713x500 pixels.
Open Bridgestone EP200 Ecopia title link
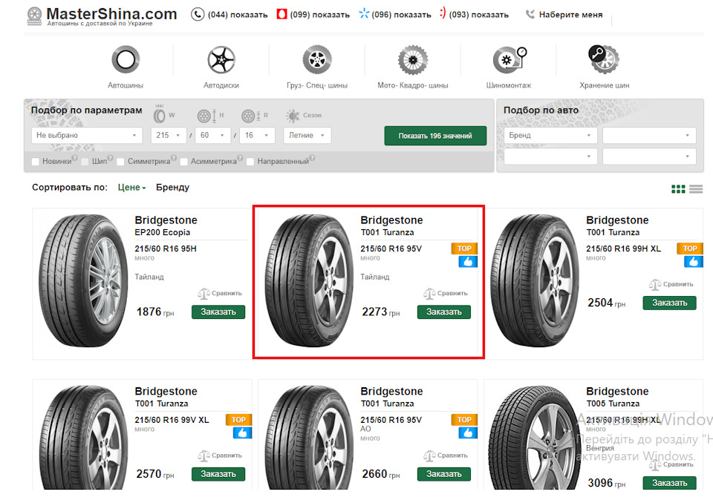pos(166,226)
